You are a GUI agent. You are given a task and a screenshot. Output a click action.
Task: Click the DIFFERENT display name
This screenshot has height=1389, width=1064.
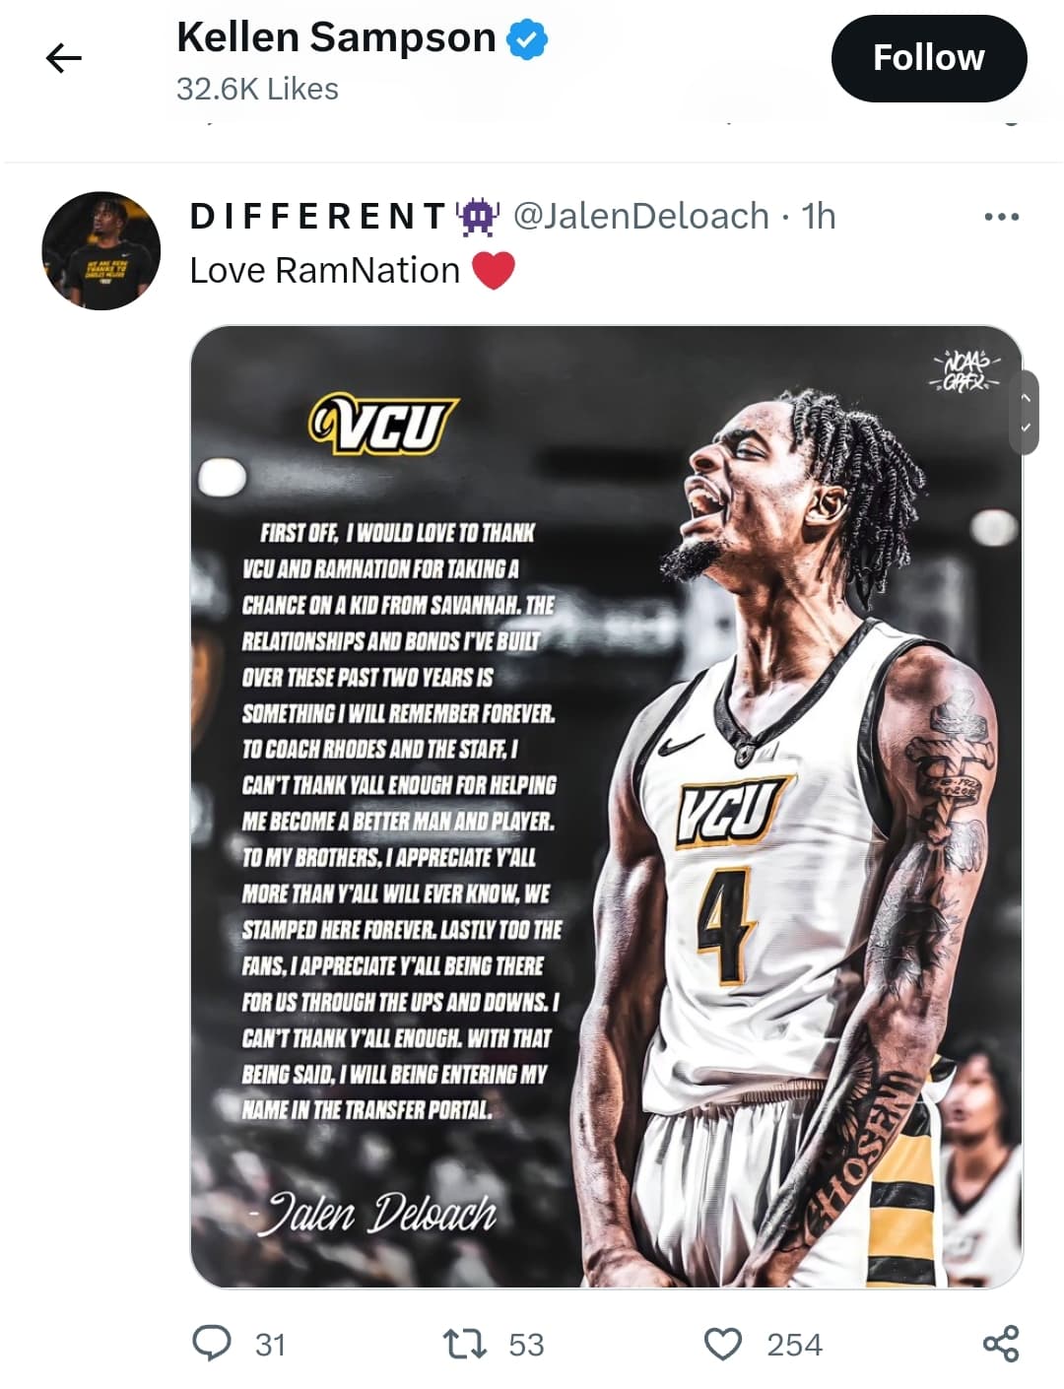[x=319, y=216]
